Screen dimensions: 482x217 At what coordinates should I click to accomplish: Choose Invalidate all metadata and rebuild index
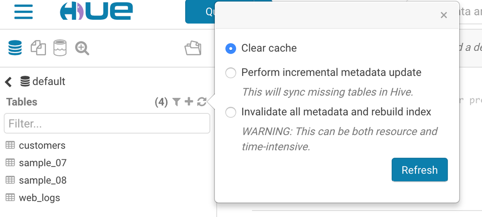point(231,112)
